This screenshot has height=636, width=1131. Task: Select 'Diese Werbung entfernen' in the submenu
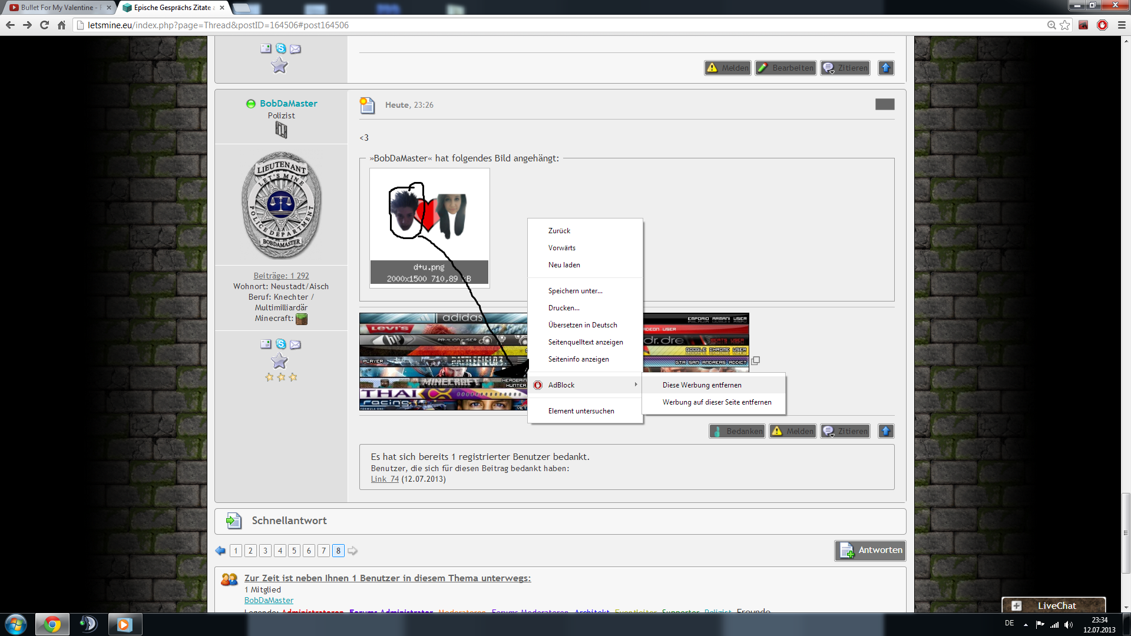[x=702, y=385]
